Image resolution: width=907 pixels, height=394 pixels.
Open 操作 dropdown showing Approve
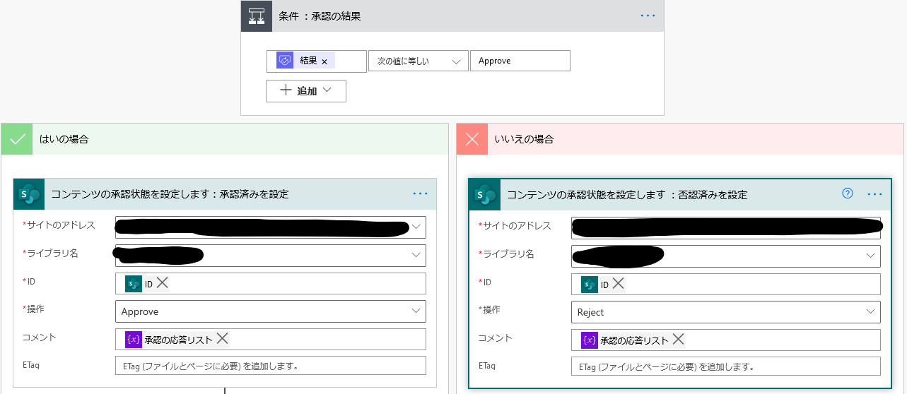[x=271, y=311]
